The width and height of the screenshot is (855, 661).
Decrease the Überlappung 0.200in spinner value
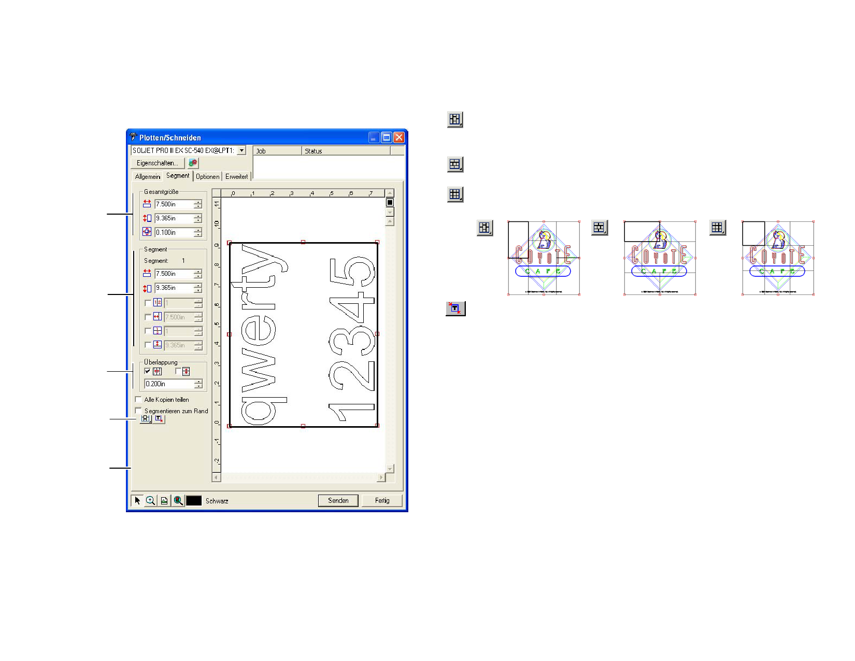point(198,386)
